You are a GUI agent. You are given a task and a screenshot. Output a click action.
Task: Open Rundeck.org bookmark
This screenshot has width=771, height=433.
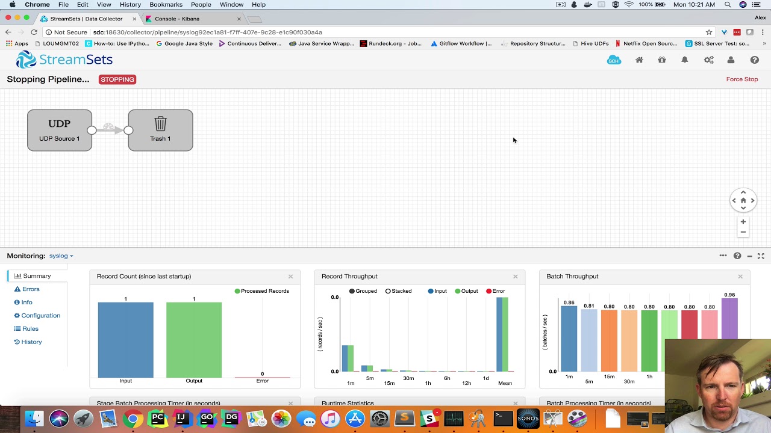390,43
